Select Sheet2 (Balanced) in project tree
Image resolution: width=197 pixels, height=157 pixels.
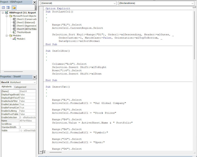(26, 22)
